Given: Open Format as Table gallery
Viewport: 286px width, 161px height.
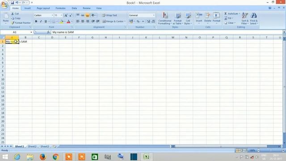Looking at the screenshot, I should 178,18.
